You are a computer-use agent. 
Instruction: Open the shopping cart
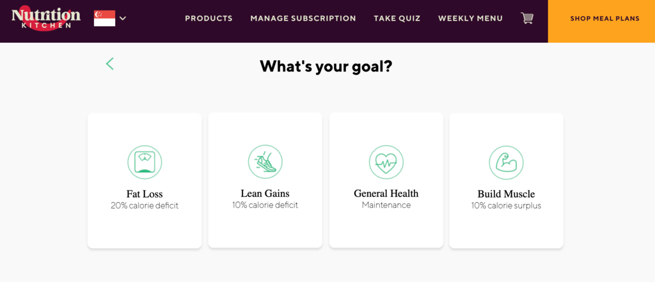pyautogui.click(x=527, y=19)
